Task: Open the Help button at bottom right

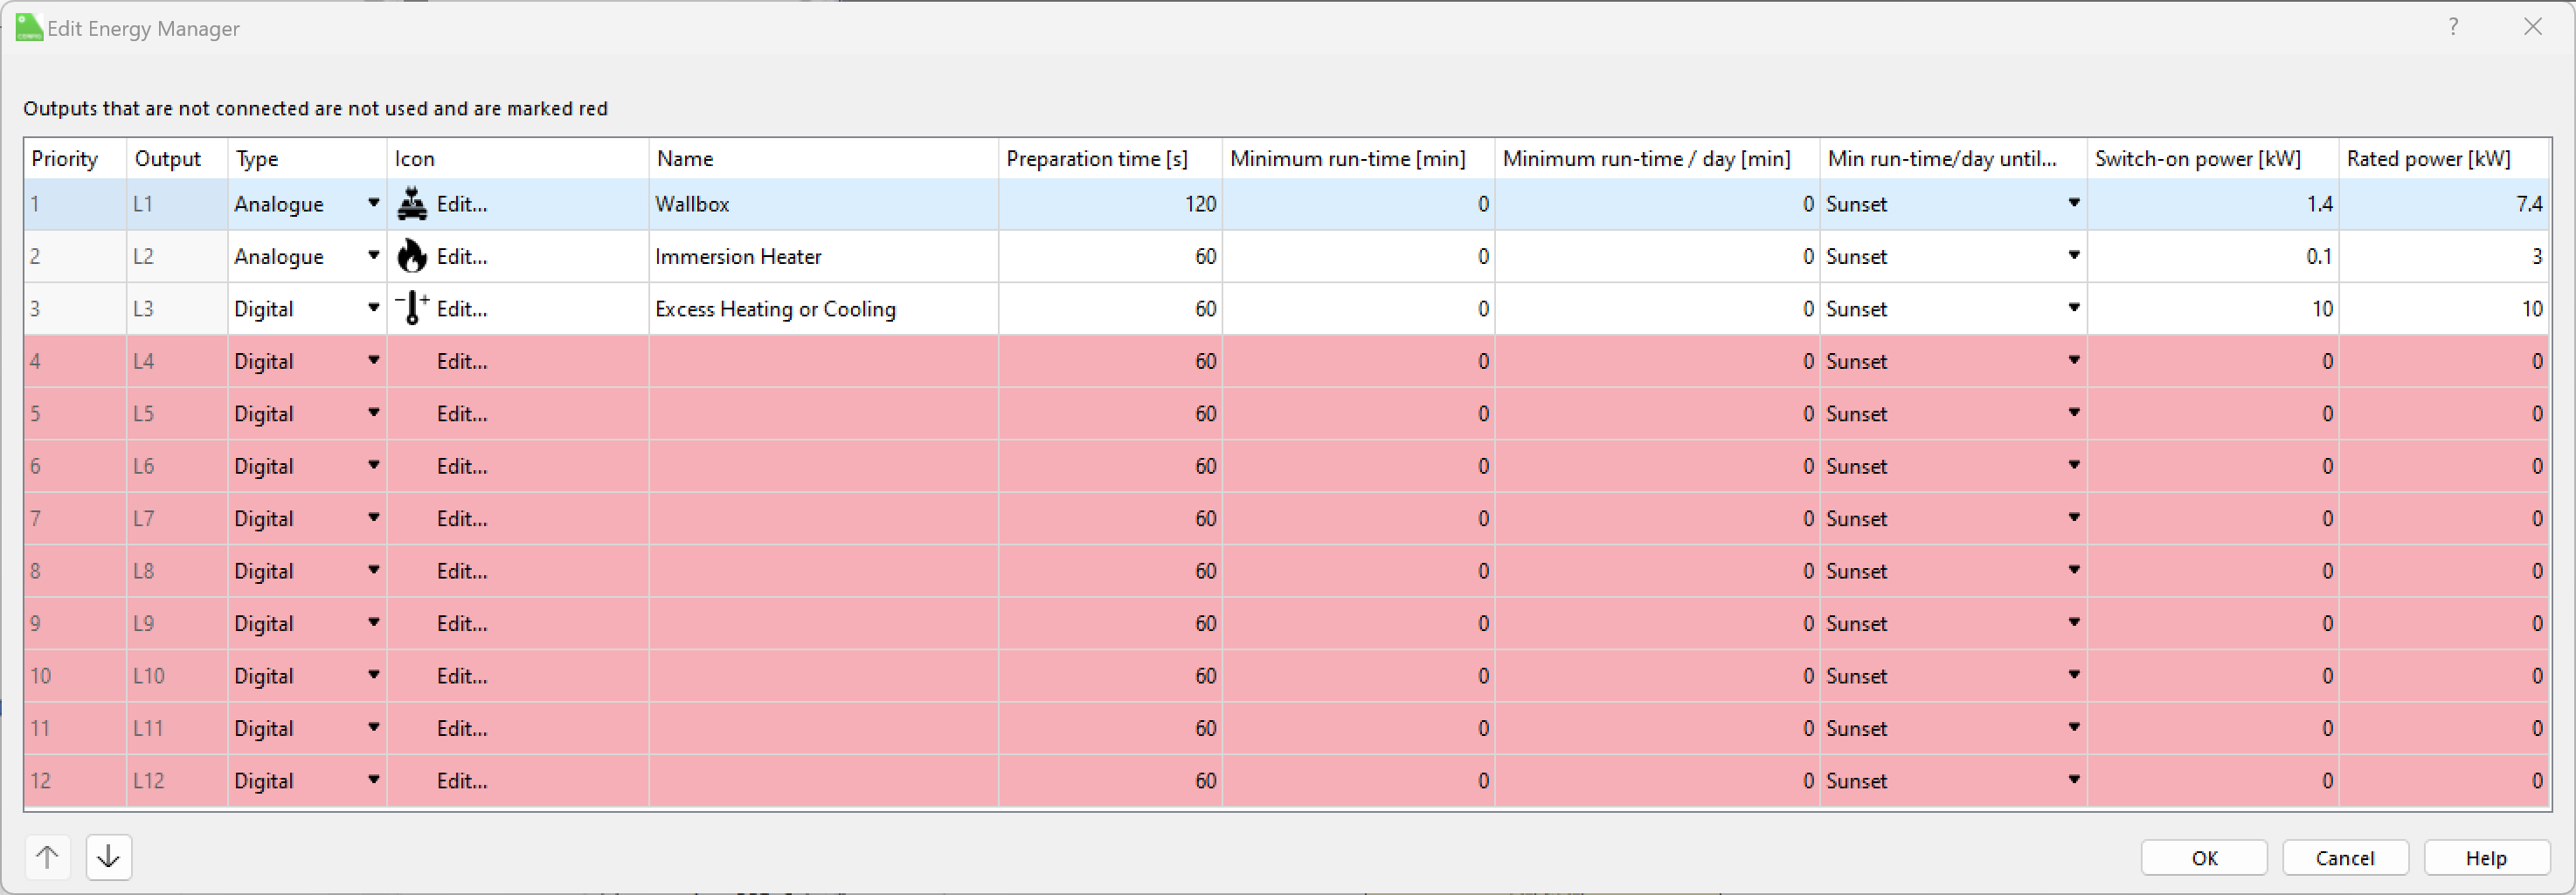Action: click(2485, 858)
